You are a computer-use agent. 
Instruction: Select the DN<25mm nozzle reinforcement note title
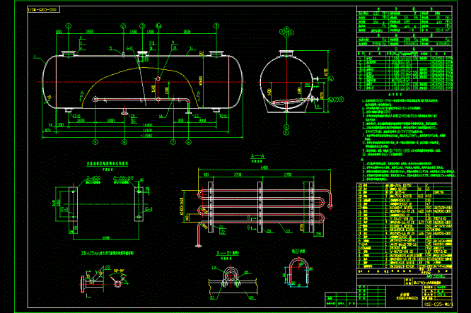[x=107, y=253]
